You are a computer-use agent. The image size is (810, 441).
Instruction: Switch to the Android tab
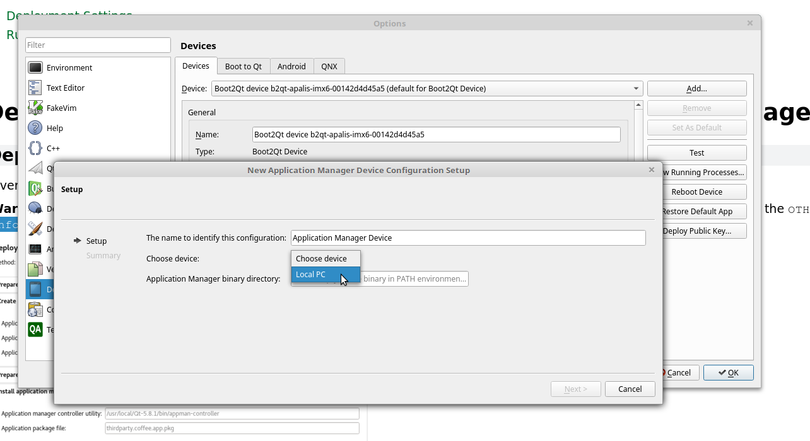point(291,66)
